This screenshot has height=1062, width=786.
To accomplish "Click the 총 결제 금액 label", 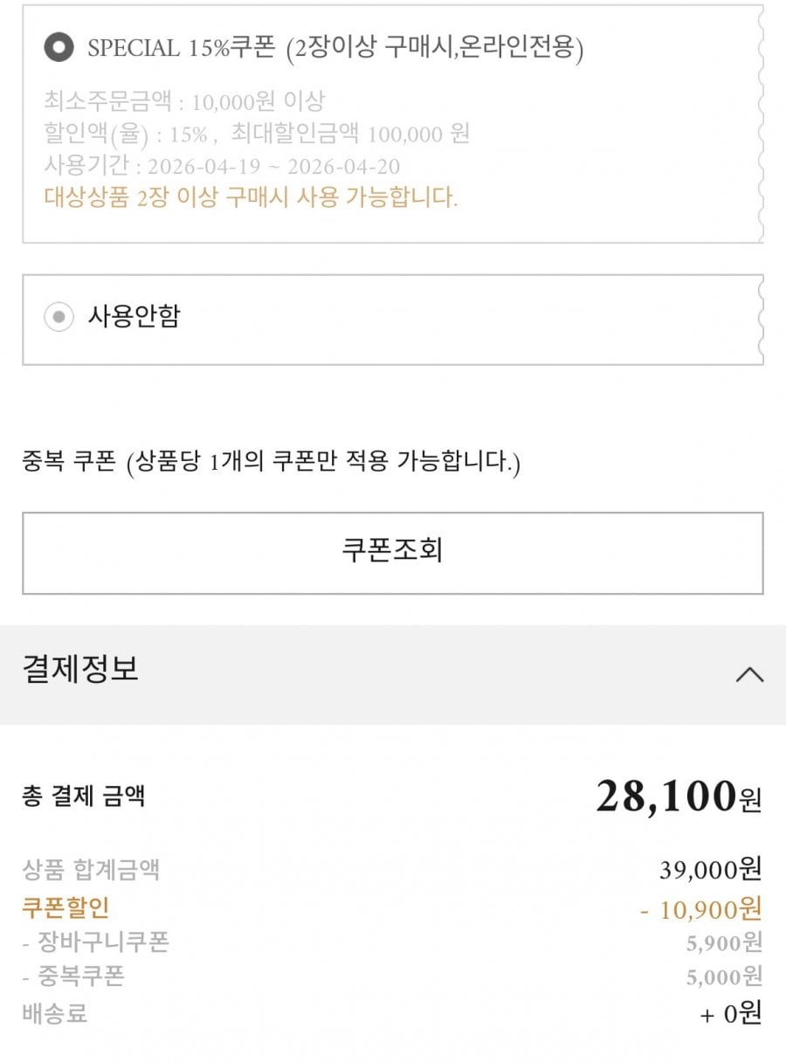I will point(84,796).
